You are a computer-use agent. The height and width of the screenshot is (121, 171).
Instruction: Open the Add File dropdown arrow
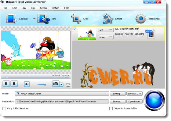pos(34,19)
